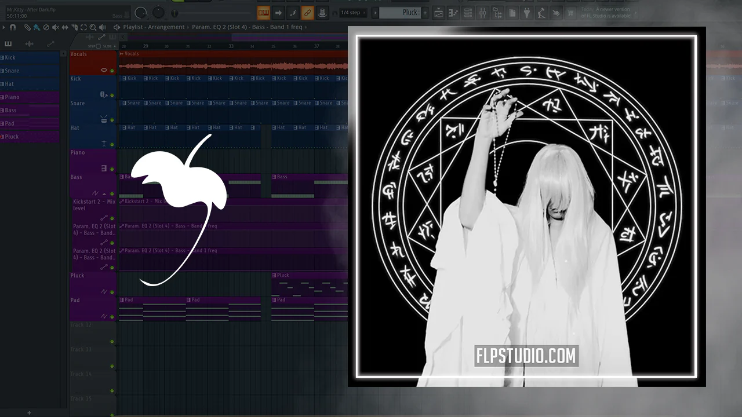Select the paint brush tool
The width and height of the screenshot is (742, 417).
(37, 27)
